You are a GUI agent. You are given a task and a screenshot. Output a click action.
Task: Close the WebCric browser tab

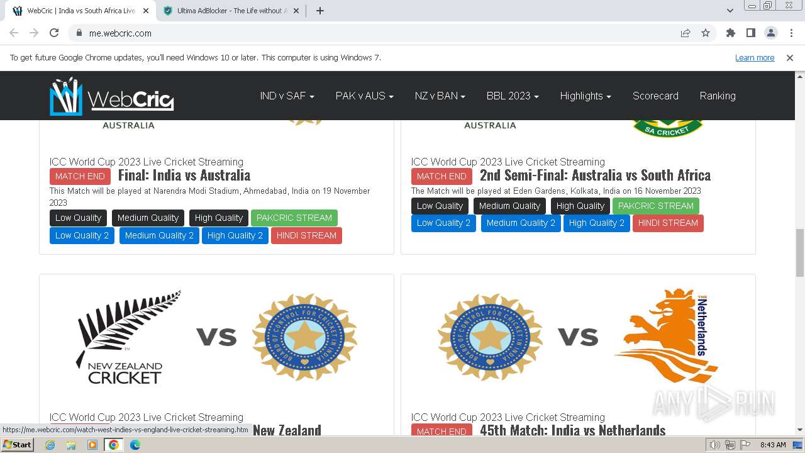[146, 11]
